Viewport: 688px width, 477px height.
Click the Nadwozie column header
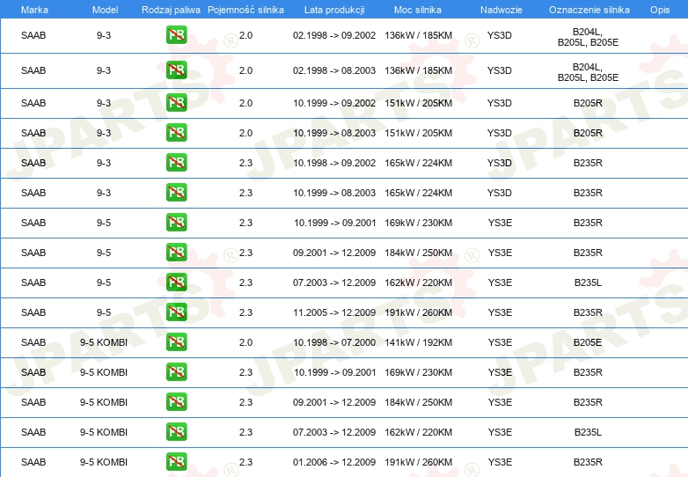click(499, 9)
